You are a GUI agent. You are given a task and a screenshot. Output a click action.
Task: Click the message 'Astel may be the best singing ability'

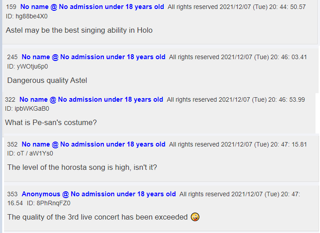pyautogui.click(x=79, y=30)
